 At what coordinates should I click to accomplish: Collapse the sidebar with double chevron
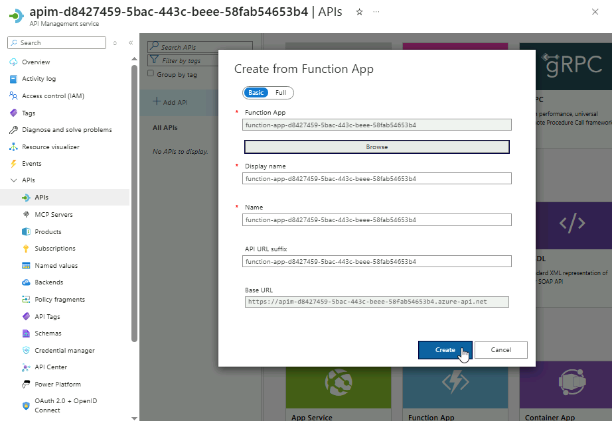[x=131, y=43]
